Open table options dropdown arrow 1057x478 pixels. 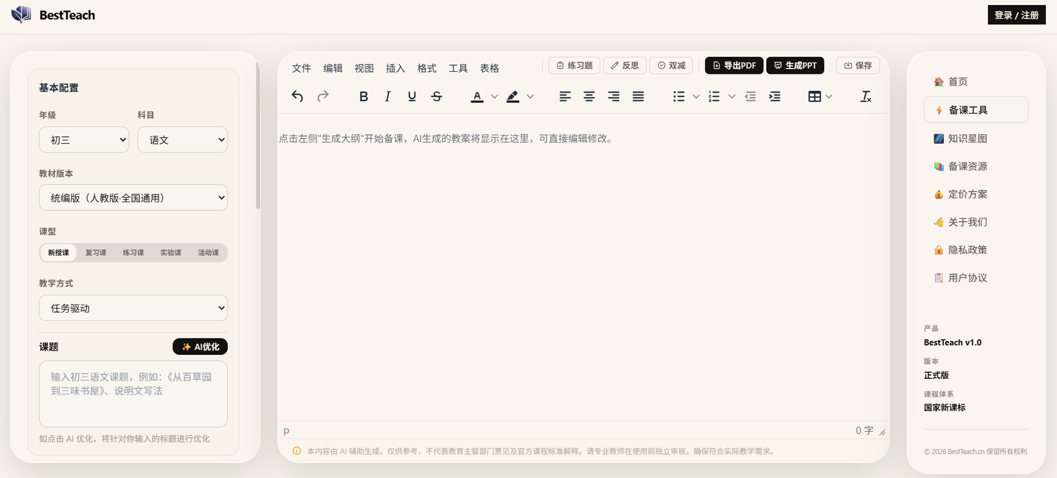(x=829, y=96)
